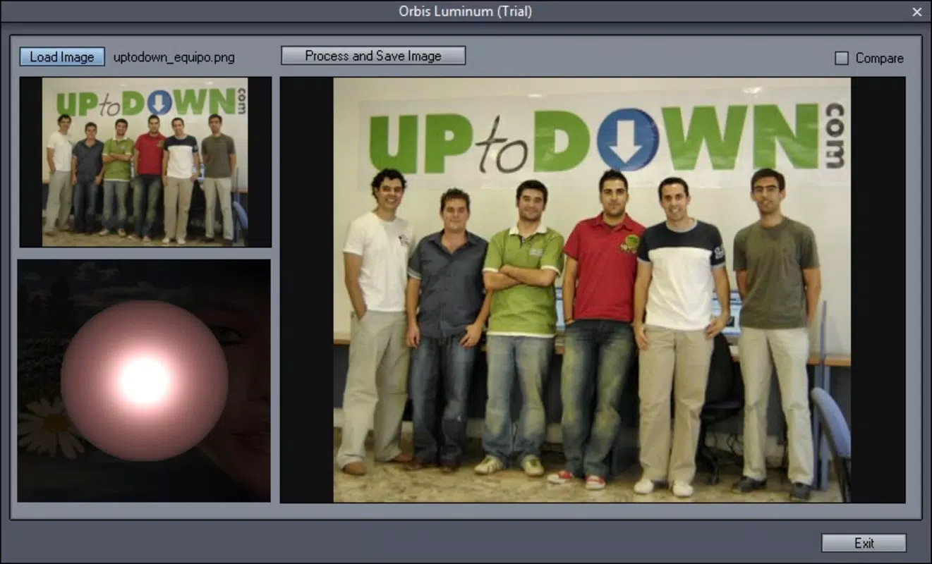This screenshot has width=932, height=564.
Task: Select the uptodown_equipo.png filename text
Action: [x=174, y=58]
